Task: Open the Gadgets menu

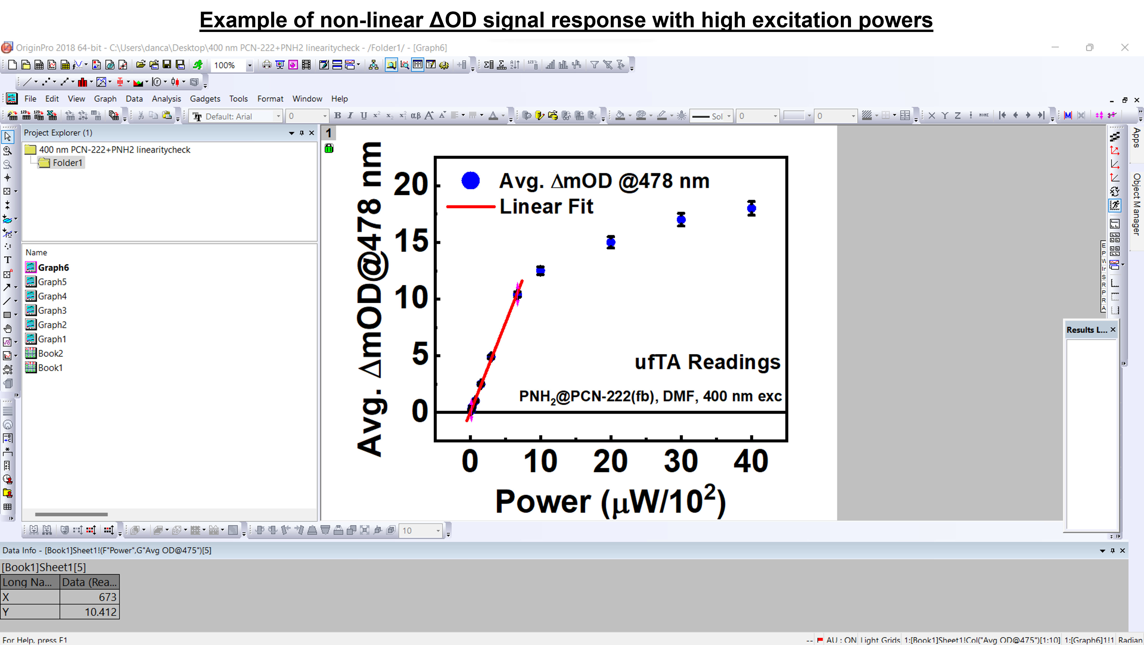Action: click(205, 99)
